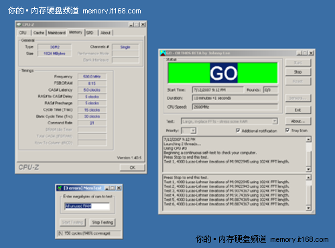This screenshot has height=248, width=335.
Task: Click the Single Channels value
Action: tap(125, 47)
